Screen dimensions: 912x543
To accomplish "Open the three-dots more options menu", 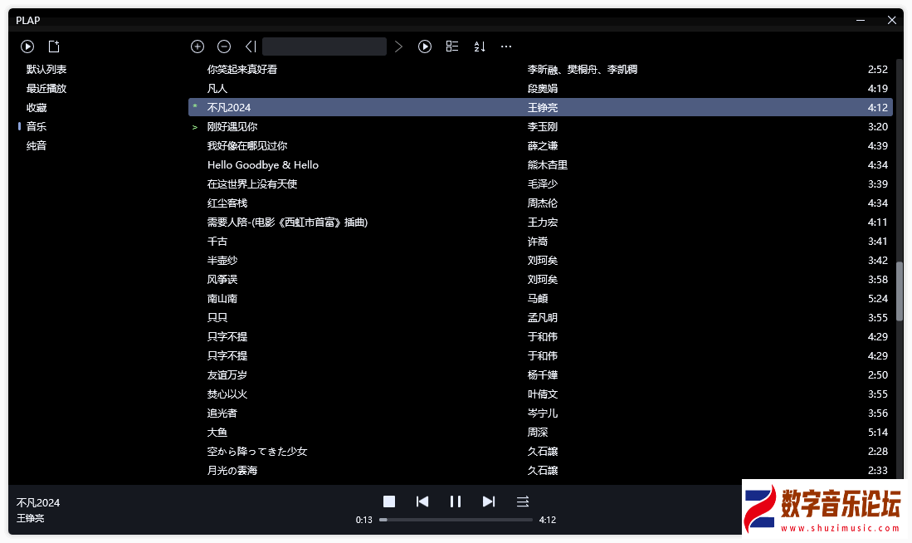I will 506,46.
